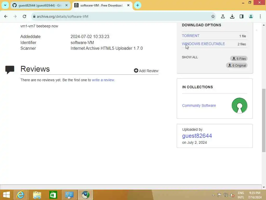Viewport: 266px width, 200px height.
Task: Open Chrome Labs flask icon
Action: (223, 16)
